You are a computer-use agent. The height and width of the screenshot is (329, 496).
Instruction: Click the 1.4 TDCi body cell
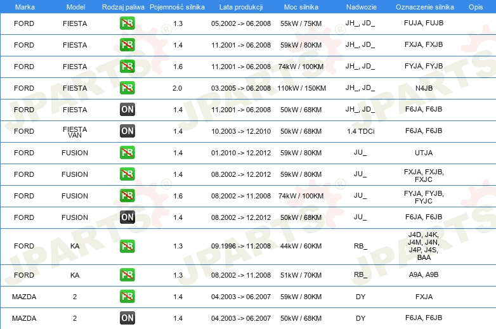pyautogui.click(x=361, y=131)
